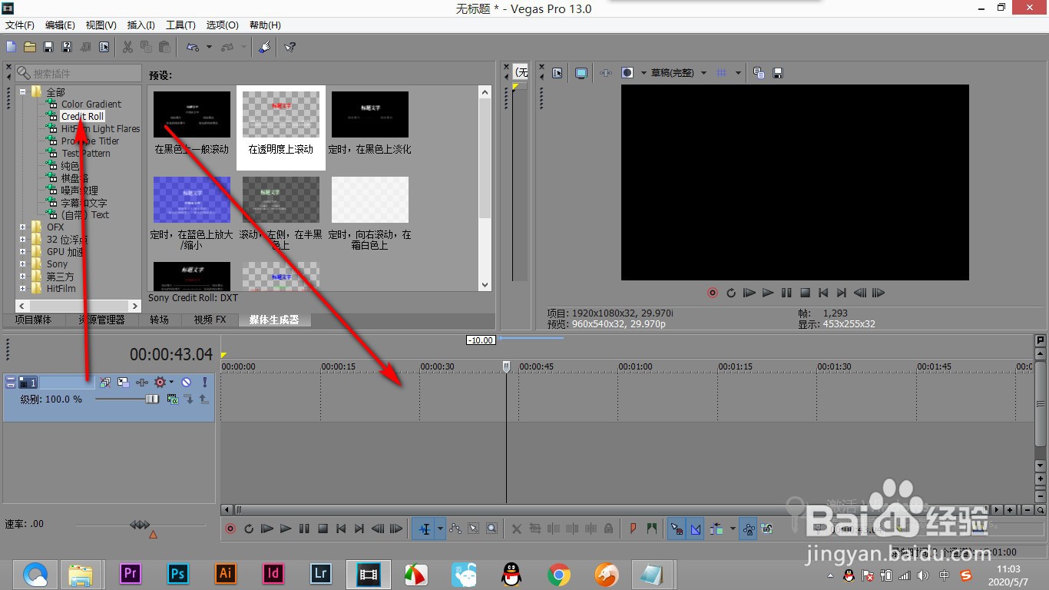Mute video track 1
The width and height of the screenshot is (1049, 590).
(x=186, y=382)
